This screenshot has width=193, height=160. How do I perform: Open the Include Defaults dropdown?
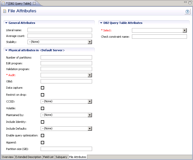click(90, 129)
